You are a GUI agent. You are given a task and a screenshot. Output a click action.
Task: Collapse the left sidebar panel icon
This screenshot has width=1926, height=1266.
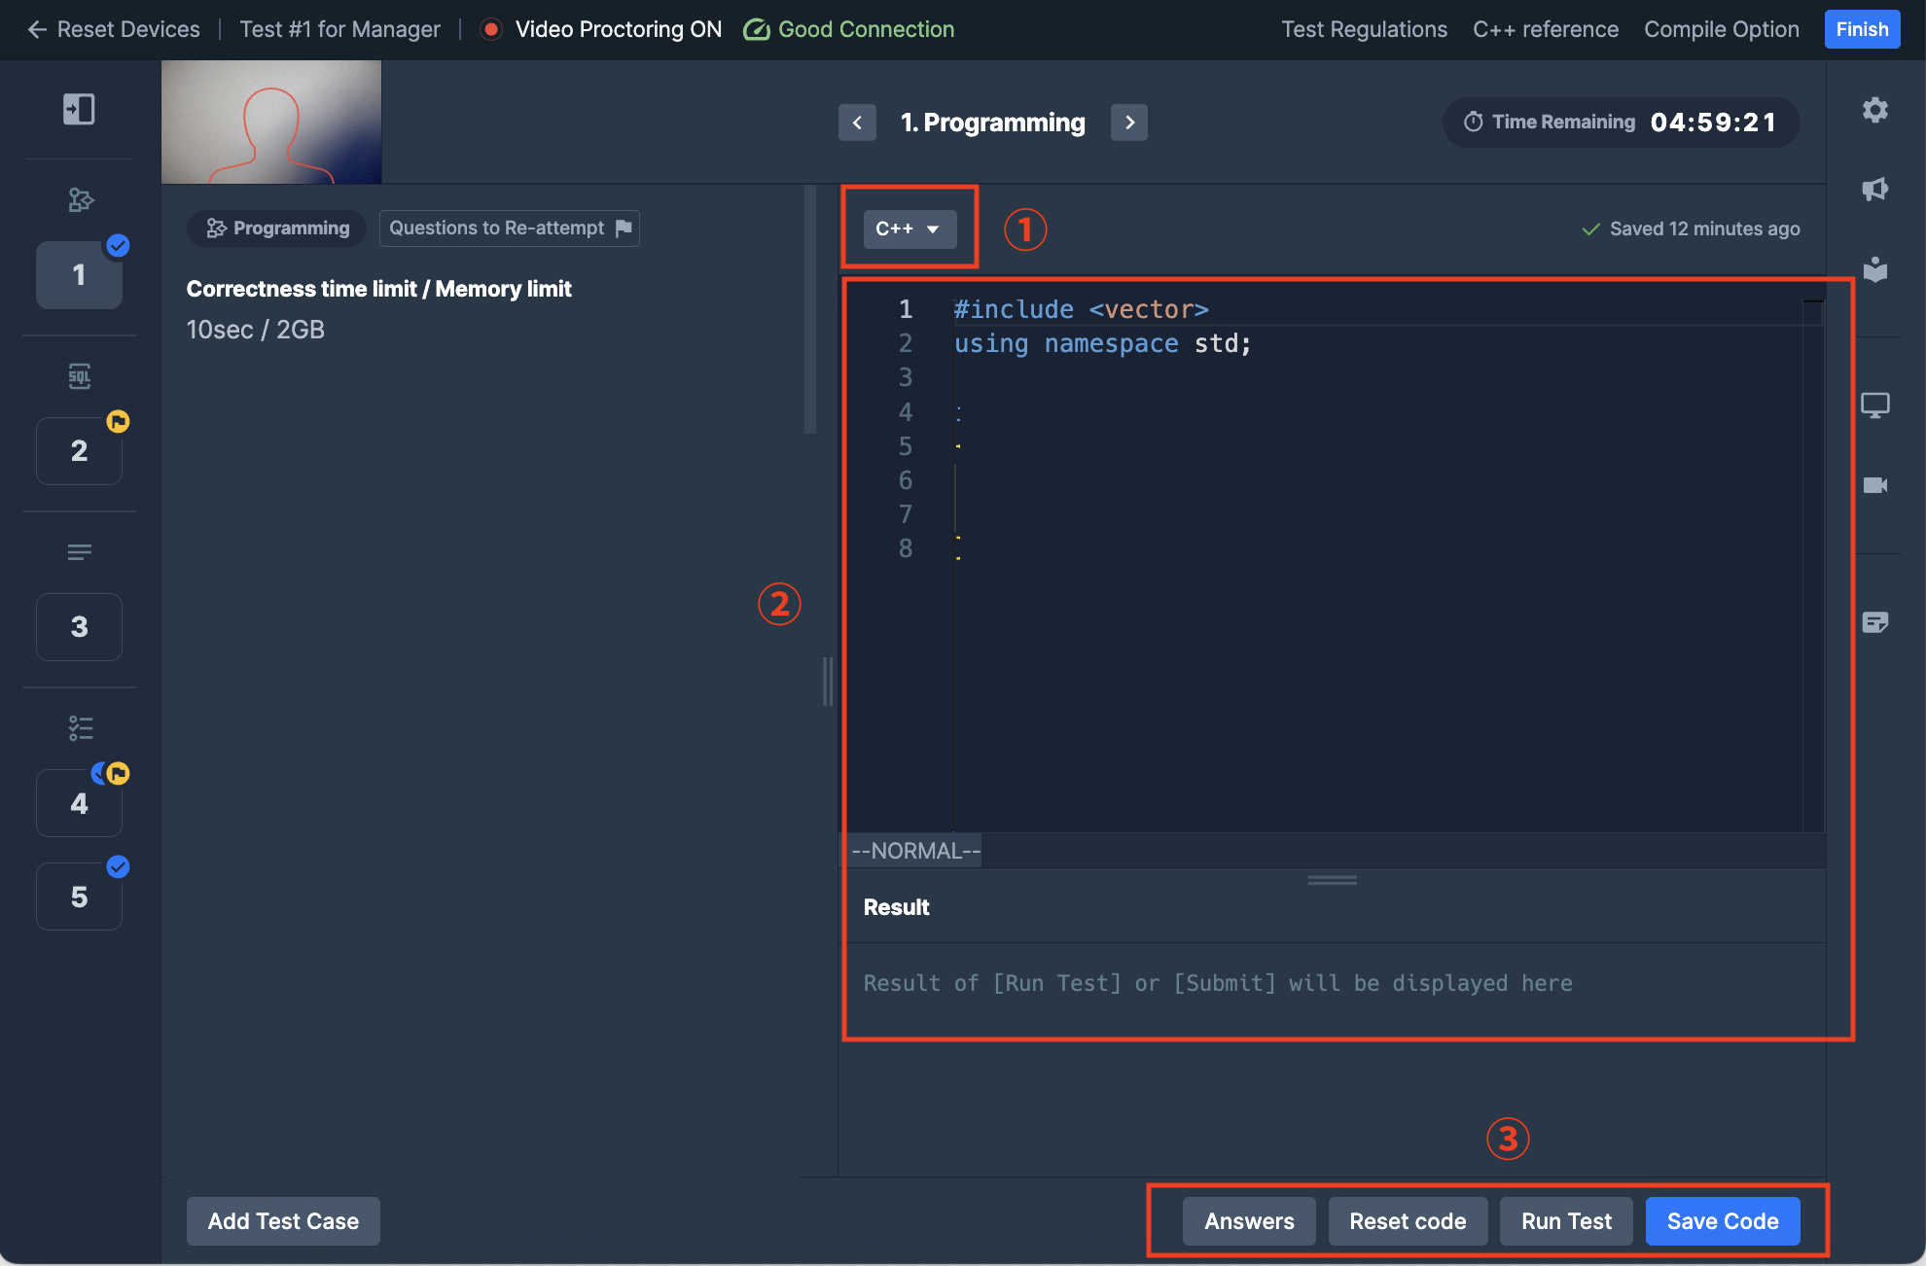coord(79,109)
